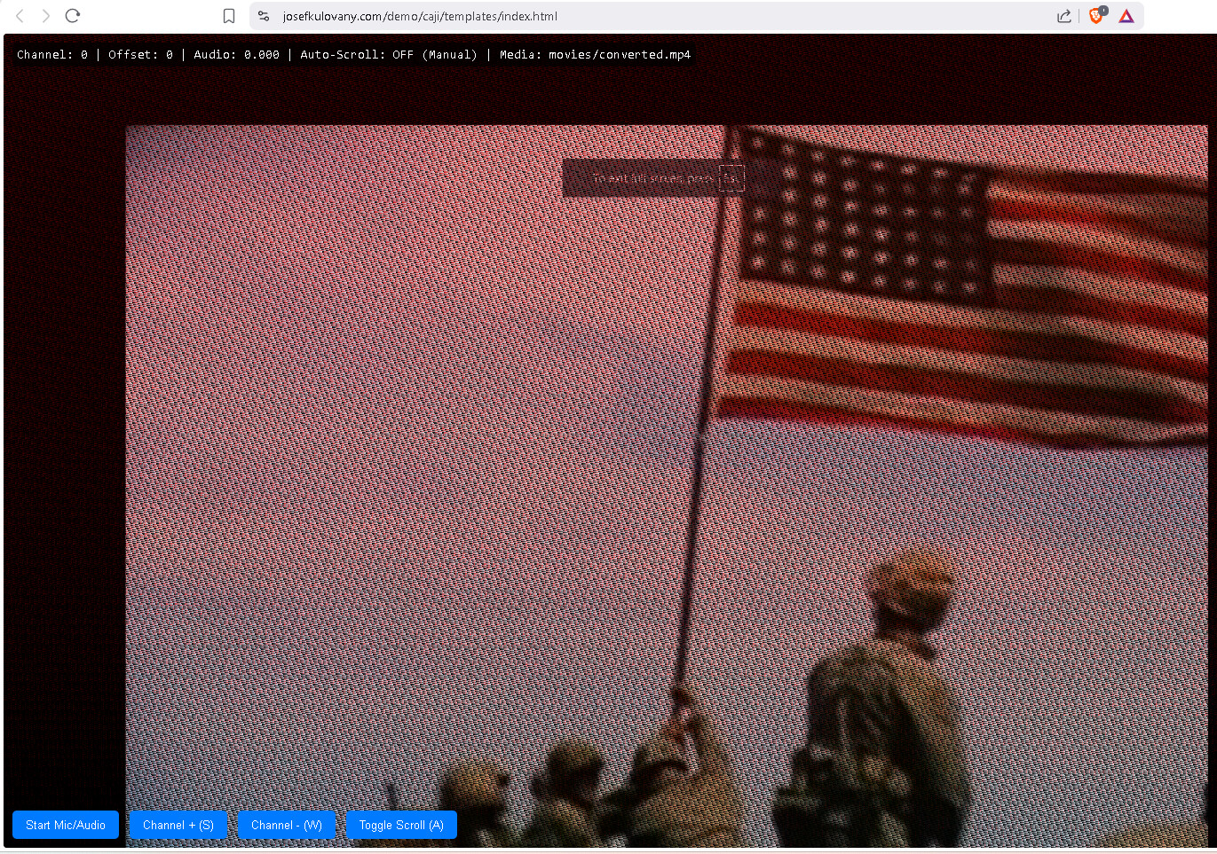The image size is (1217, 854).
Task: Click the Audio: 0.000 status readout
Action: tap(236, 55)
